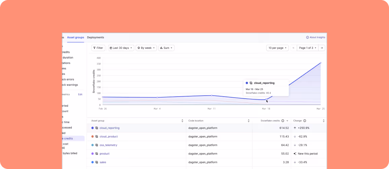Image resolution: width=389 pixels, height=169 pixels.
Task: Open the cloud_reporting asset group link
Action: 109,128
